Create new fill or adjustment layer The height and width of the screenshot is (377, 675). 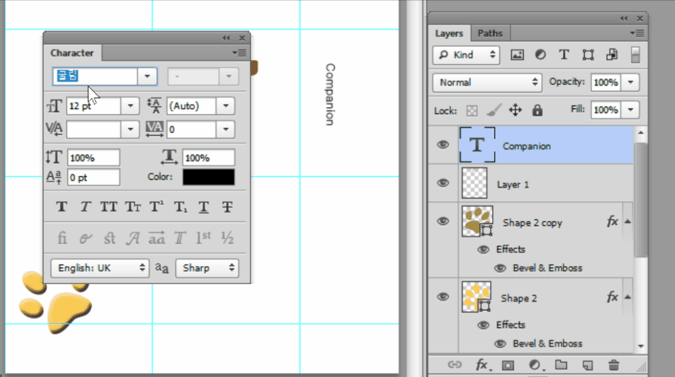pyautogui.click(x=535, y=366)
